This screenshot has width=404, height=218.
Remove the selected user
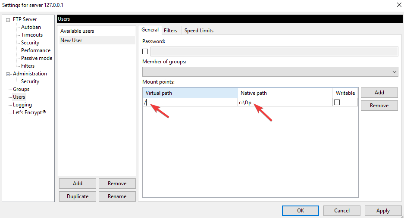pyautogui.click(x=117, y=184)
